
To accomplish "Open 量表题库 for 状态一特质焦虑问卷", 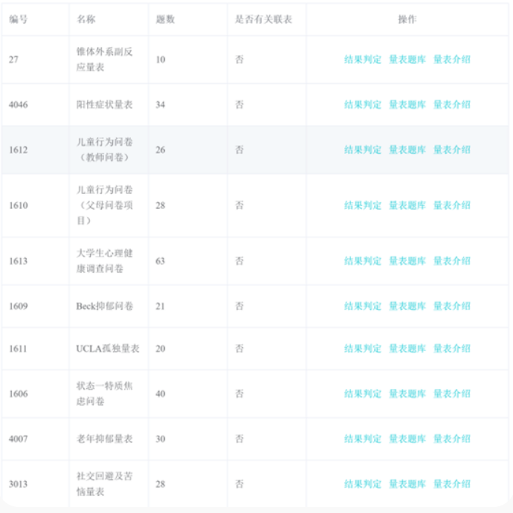I will 407,394.
